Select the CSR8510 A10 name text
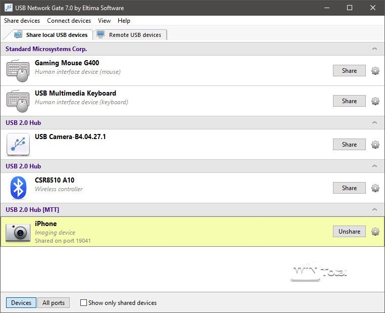Screen dimensions: 385x313 55,180
